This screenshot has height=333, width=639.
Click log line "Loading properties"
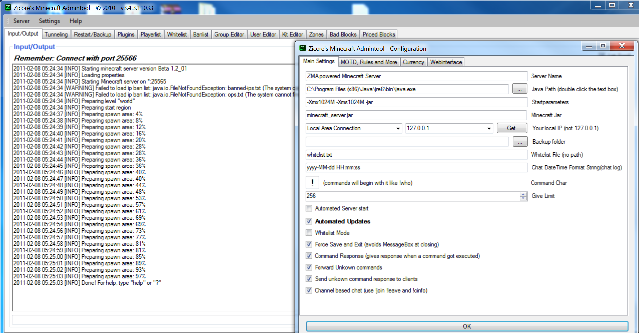tap(69, 75)
